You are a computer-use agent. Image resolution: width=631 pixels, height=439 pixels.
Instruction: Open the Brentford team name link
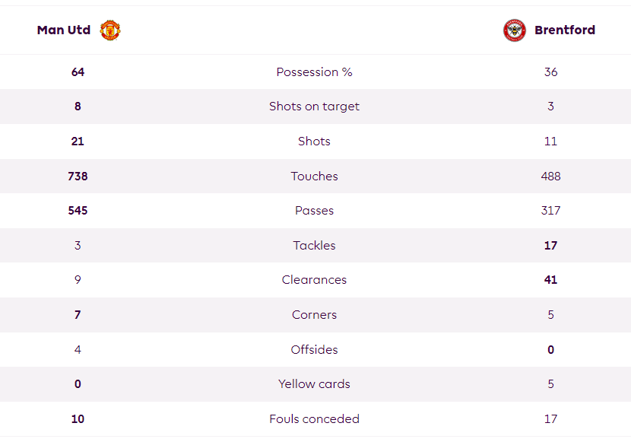click(x=565, y=30)
